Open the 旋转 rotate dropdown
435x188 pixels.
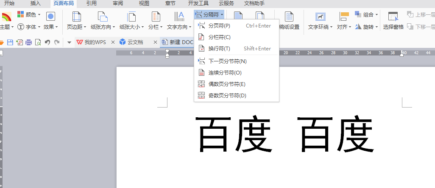(x=366, y=27)
